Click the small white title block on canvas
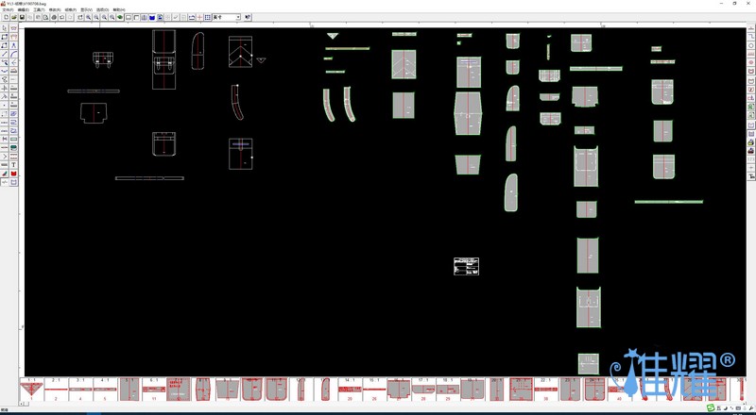756x415 pixels. point(466,266)
